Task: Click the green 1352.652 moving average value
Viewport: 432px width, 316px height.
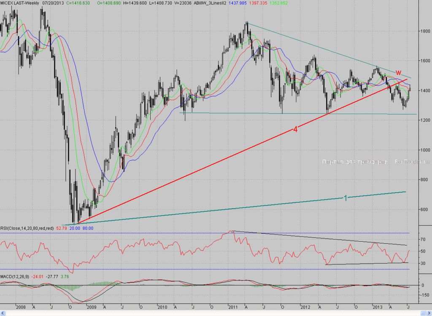Action: (x=278, y=3)
